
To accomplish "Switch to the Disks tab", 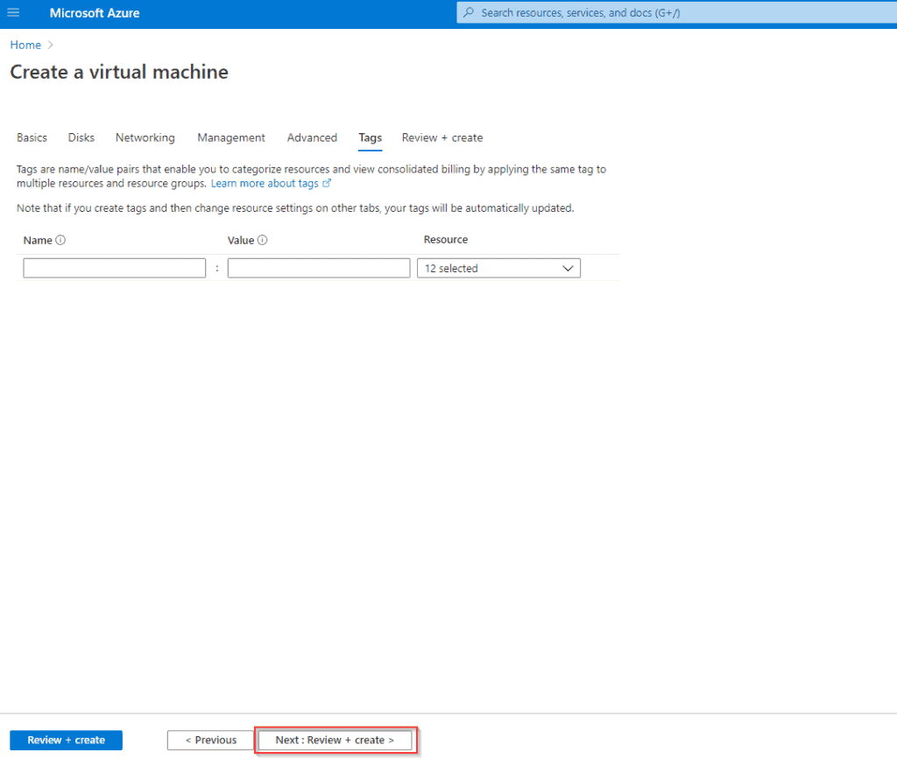I will (x=81, y=137).
